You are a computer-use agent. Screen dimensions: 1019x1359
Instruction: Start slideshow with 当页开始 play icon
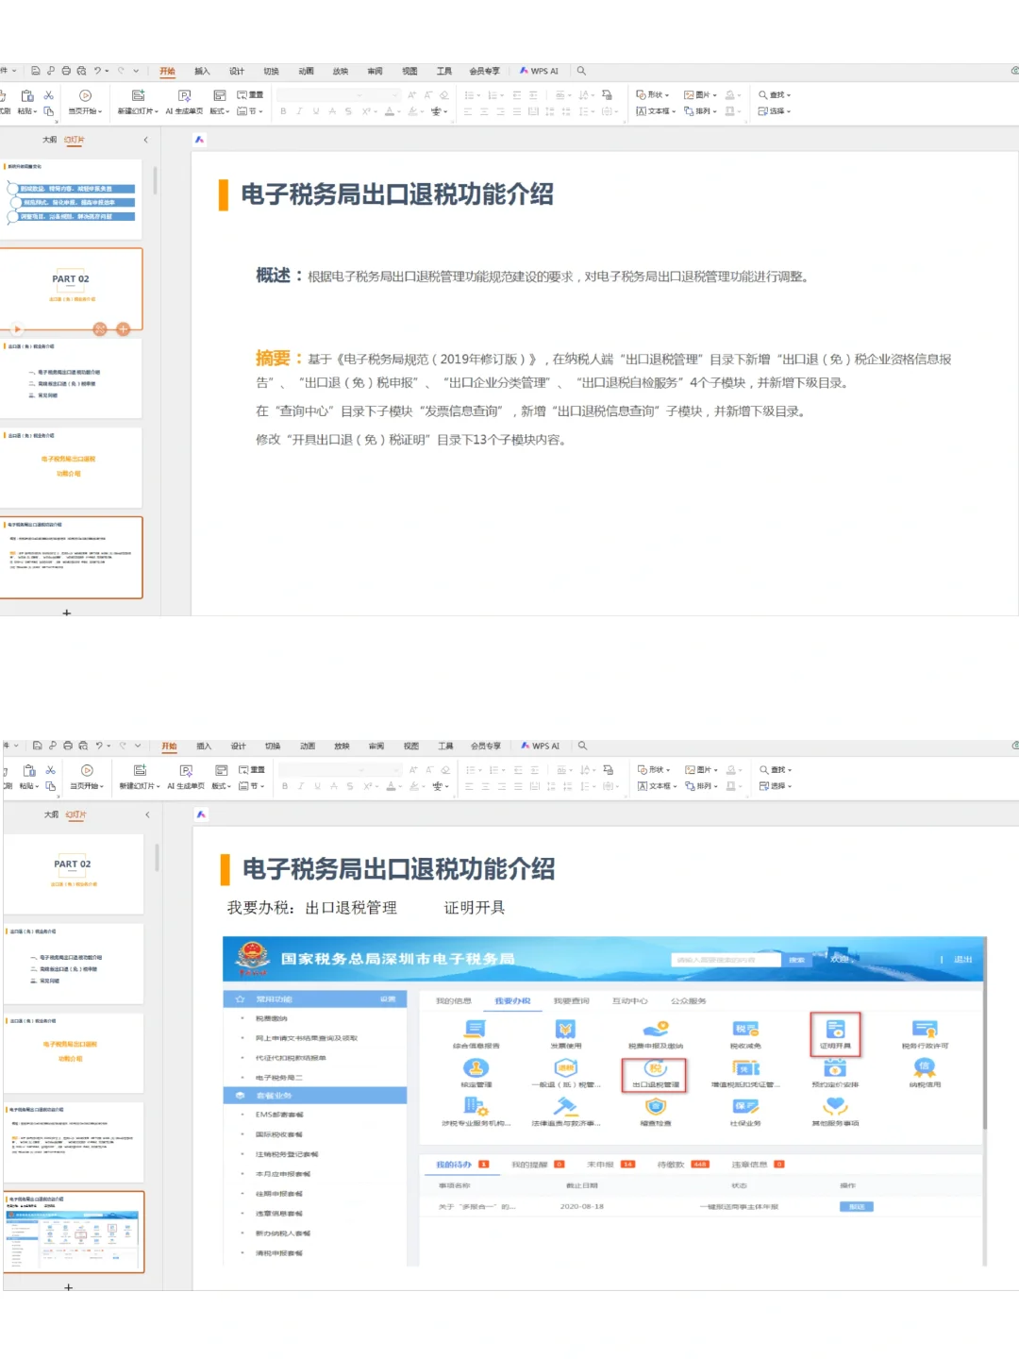[x=84, y=94]
